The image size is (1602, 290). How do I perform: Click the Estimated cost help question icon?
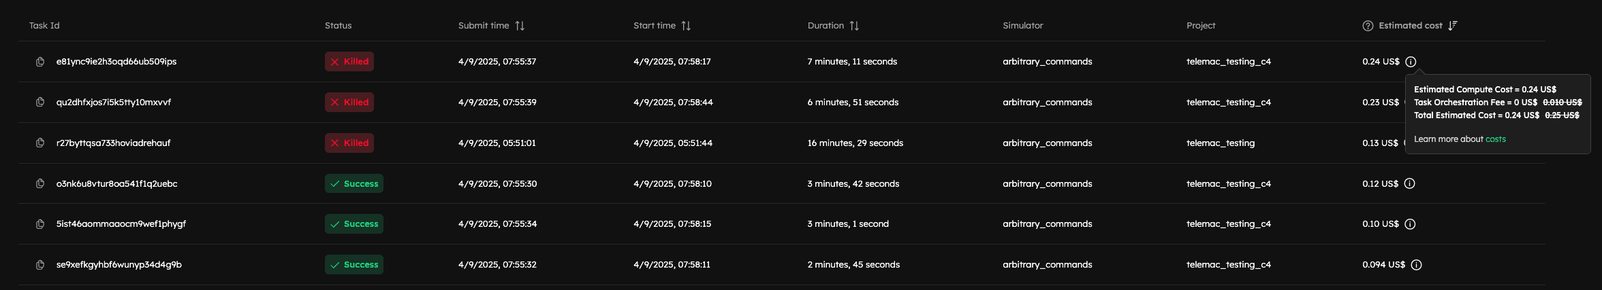1368,26
